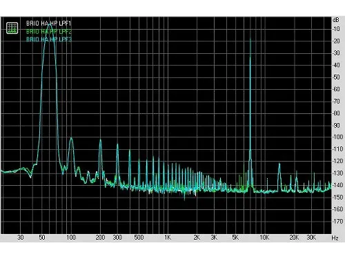
Task: Click the 1K frequency axis label
Action: pyautogui.click(x=168, y=238)
